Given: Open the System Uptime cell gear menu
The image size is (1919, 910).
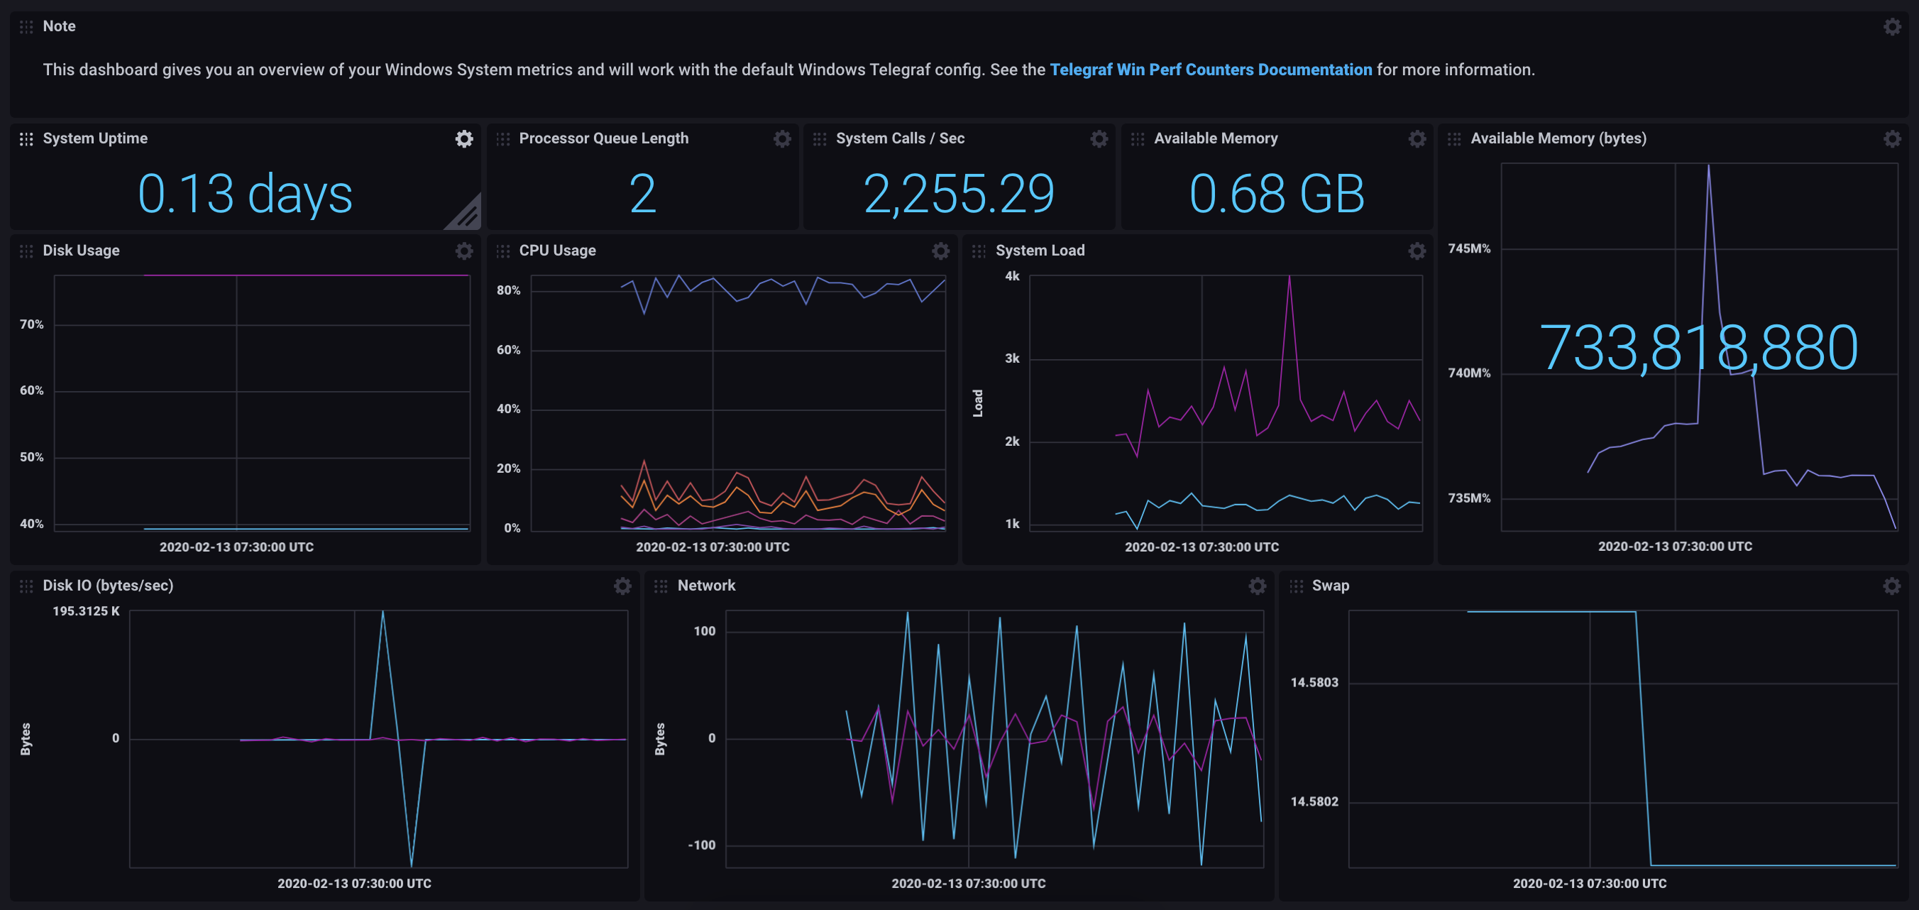Looking at the screenshot, I should click(x=464, y=138).
